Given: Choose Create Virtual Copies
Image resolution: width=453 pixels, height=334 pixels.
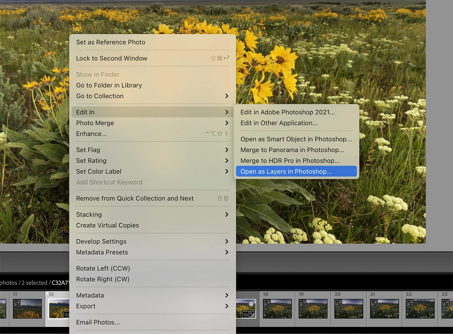Looking at the screenshot, I should tap(153, 225).
